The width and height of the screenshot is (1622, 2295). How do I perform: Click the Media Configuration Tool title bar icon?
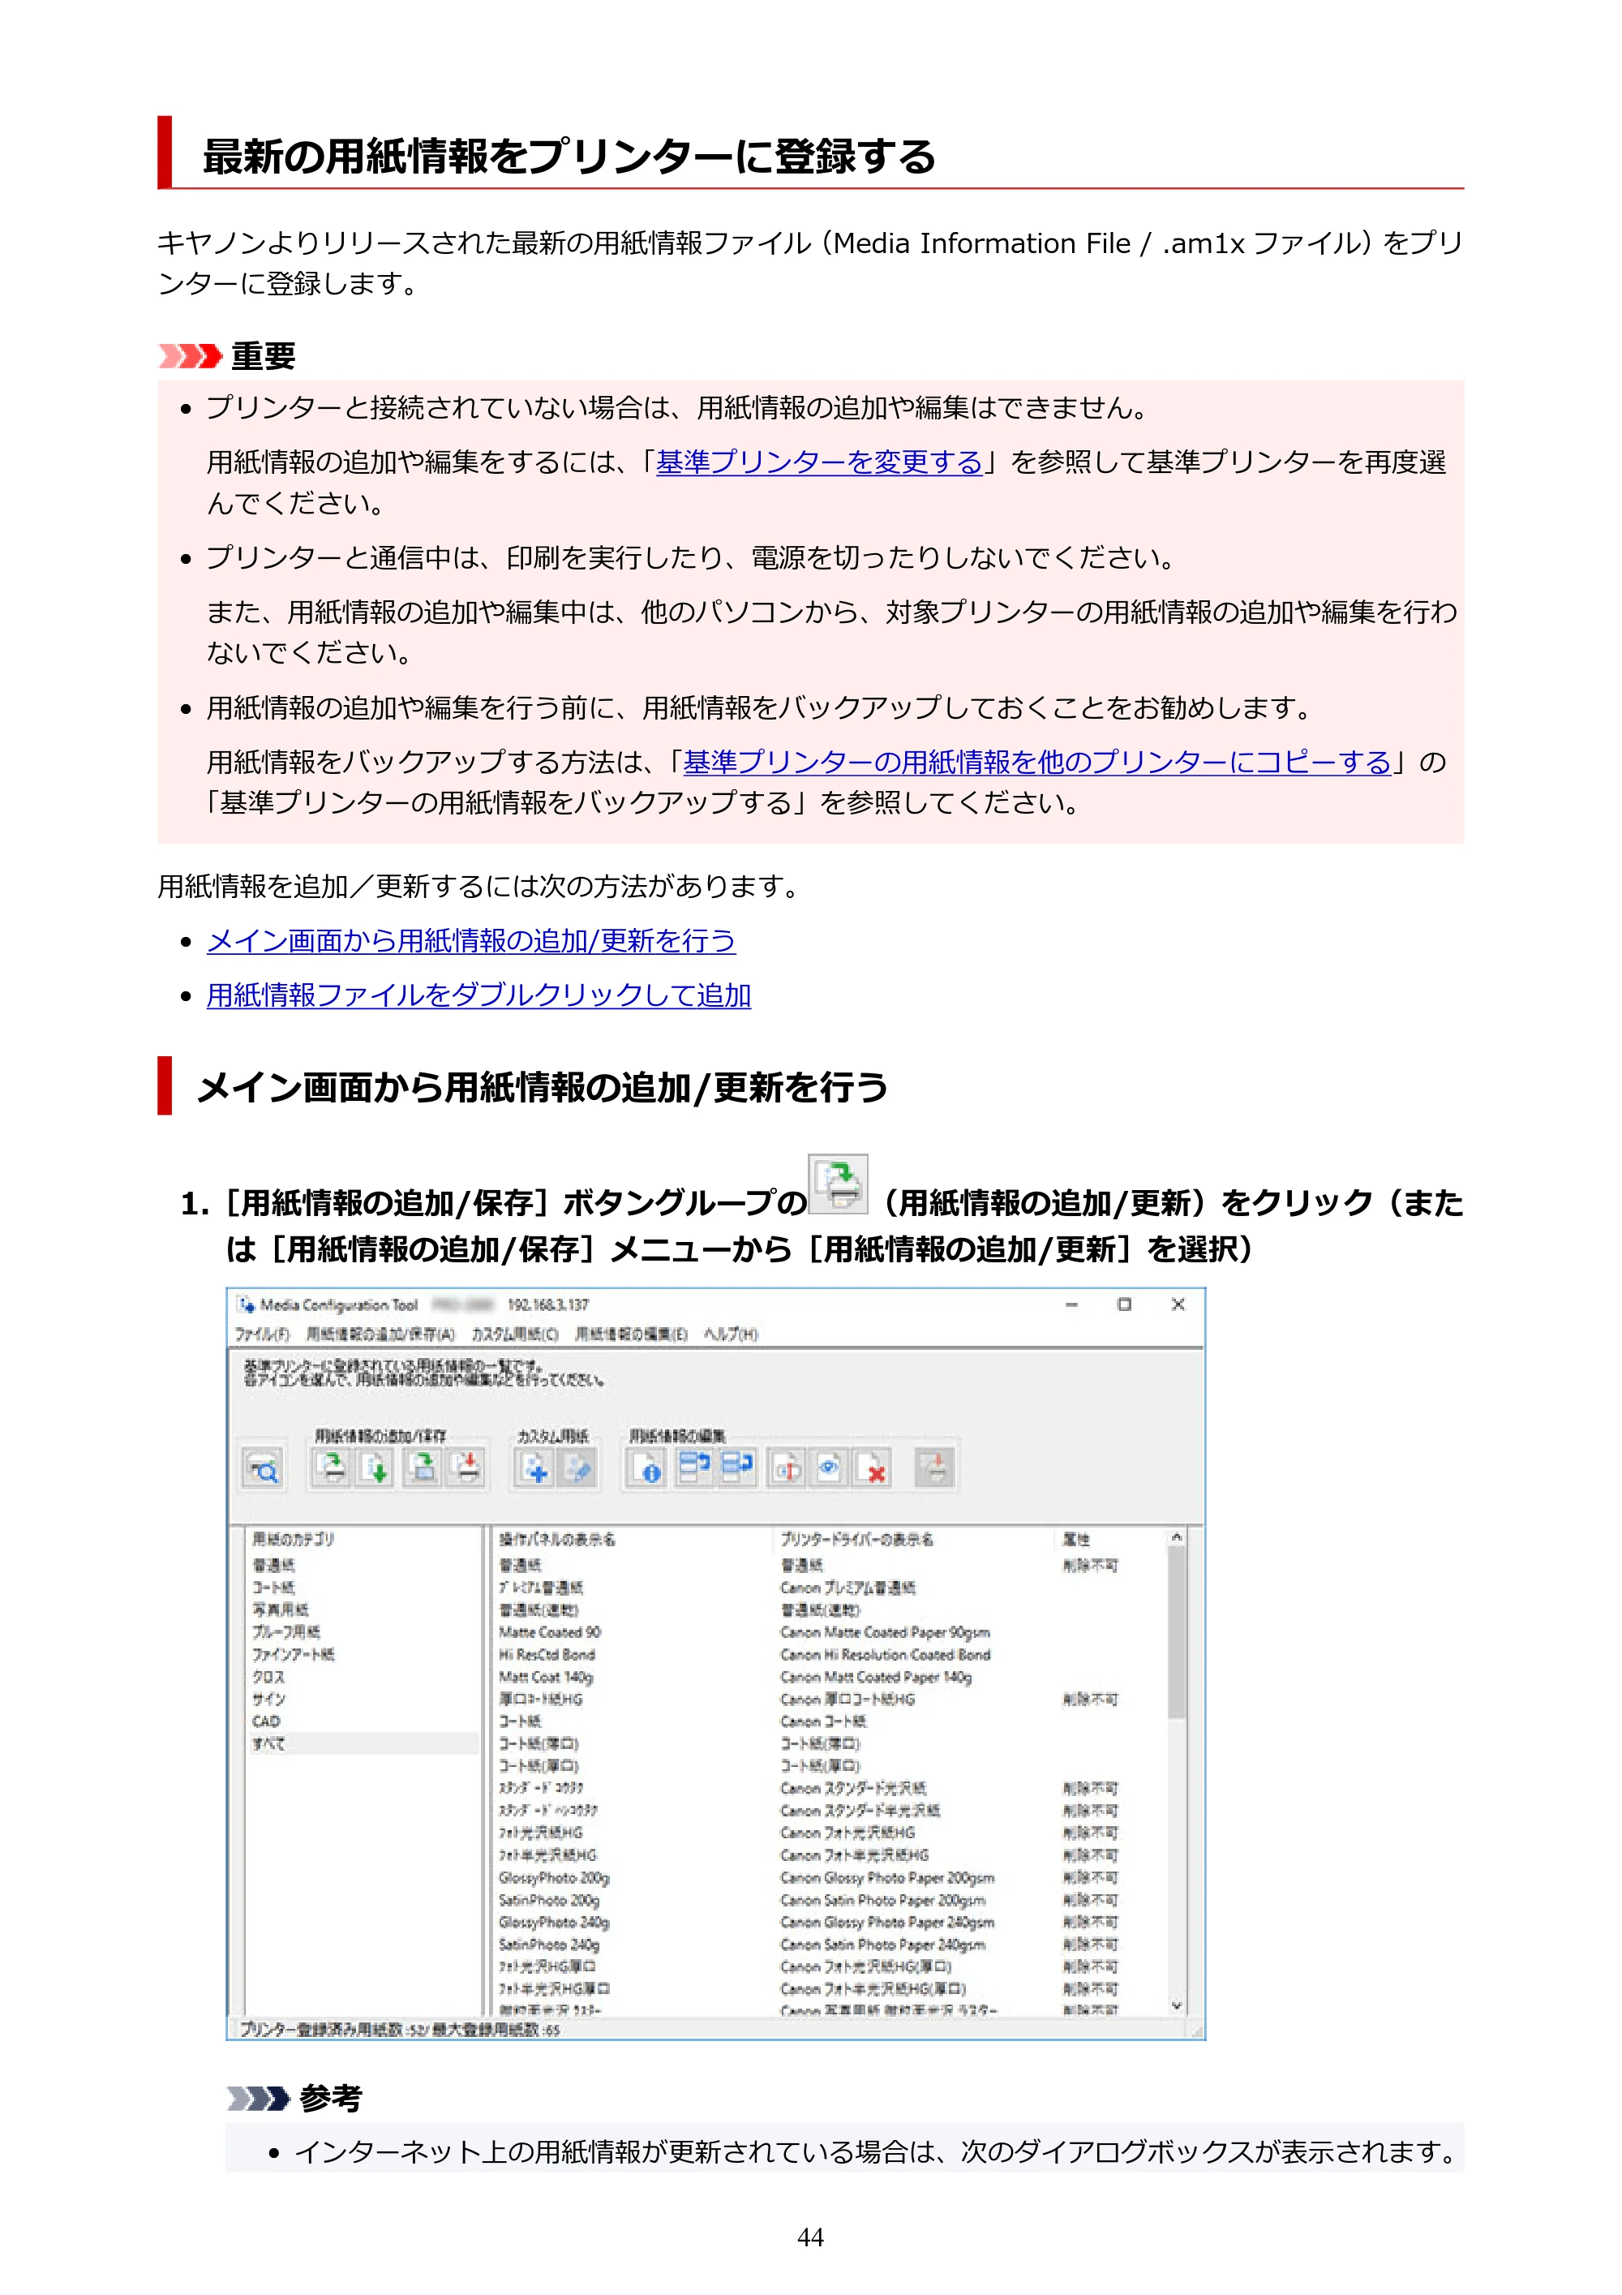pos(246,1304)
